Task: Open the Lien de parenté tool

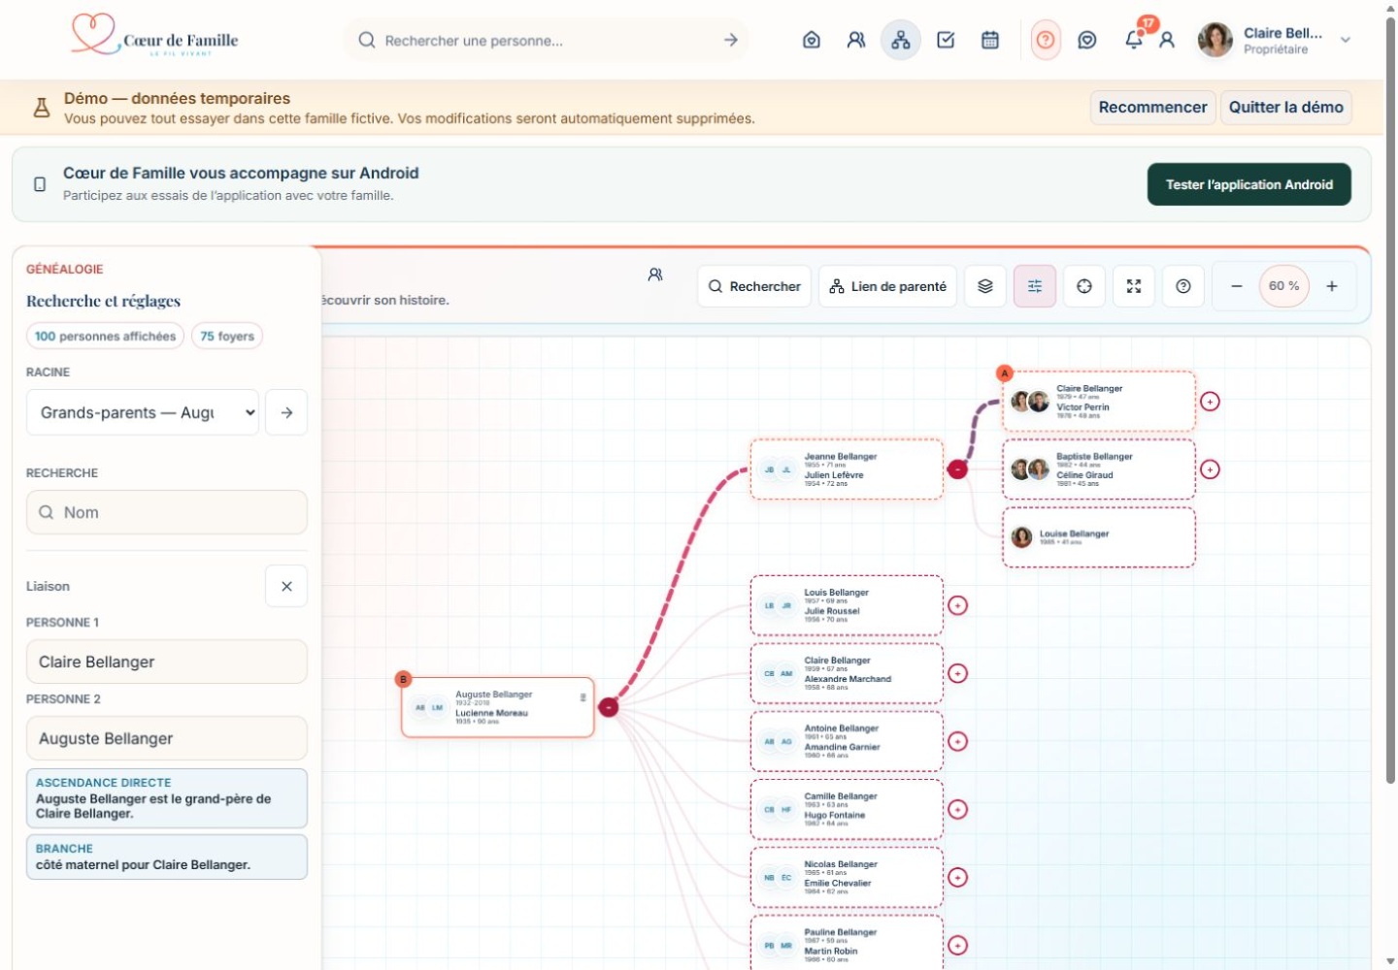Action: coord(887,286)
